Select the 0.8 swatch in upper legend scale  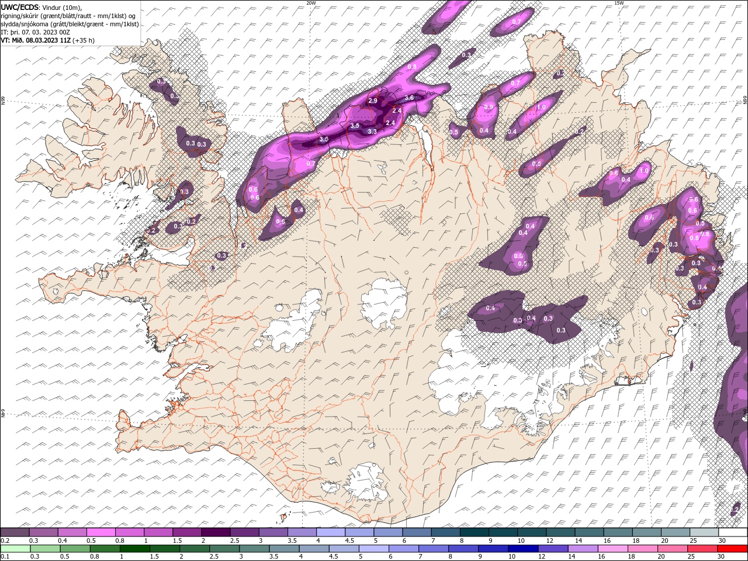coord(130,532)
